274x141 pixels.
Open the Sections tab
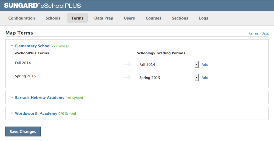pos(180,18)
